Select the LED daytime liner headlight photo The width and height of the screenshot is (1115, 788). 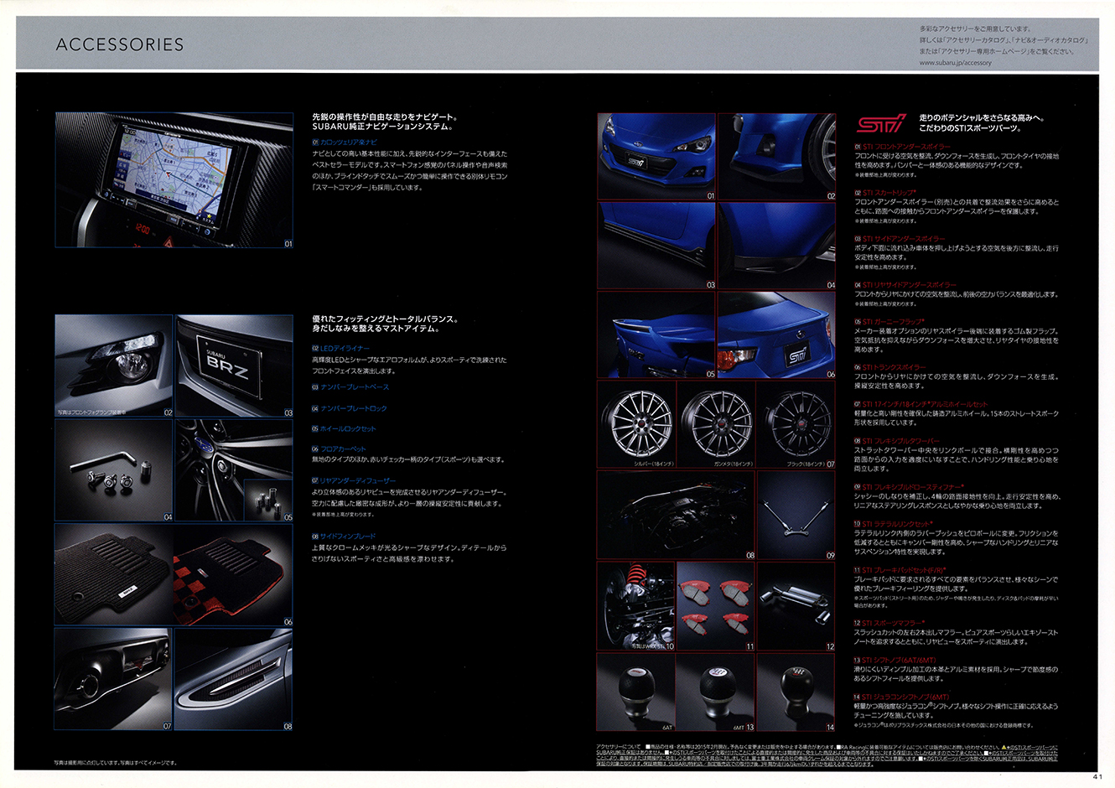tap(114, 365)
